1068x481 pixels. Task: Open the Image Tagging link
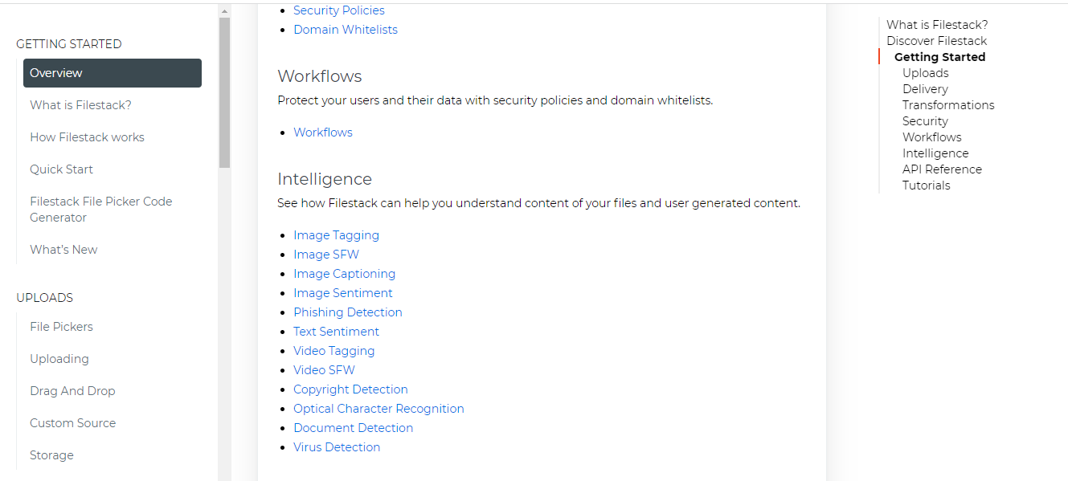tap(336, 235)
